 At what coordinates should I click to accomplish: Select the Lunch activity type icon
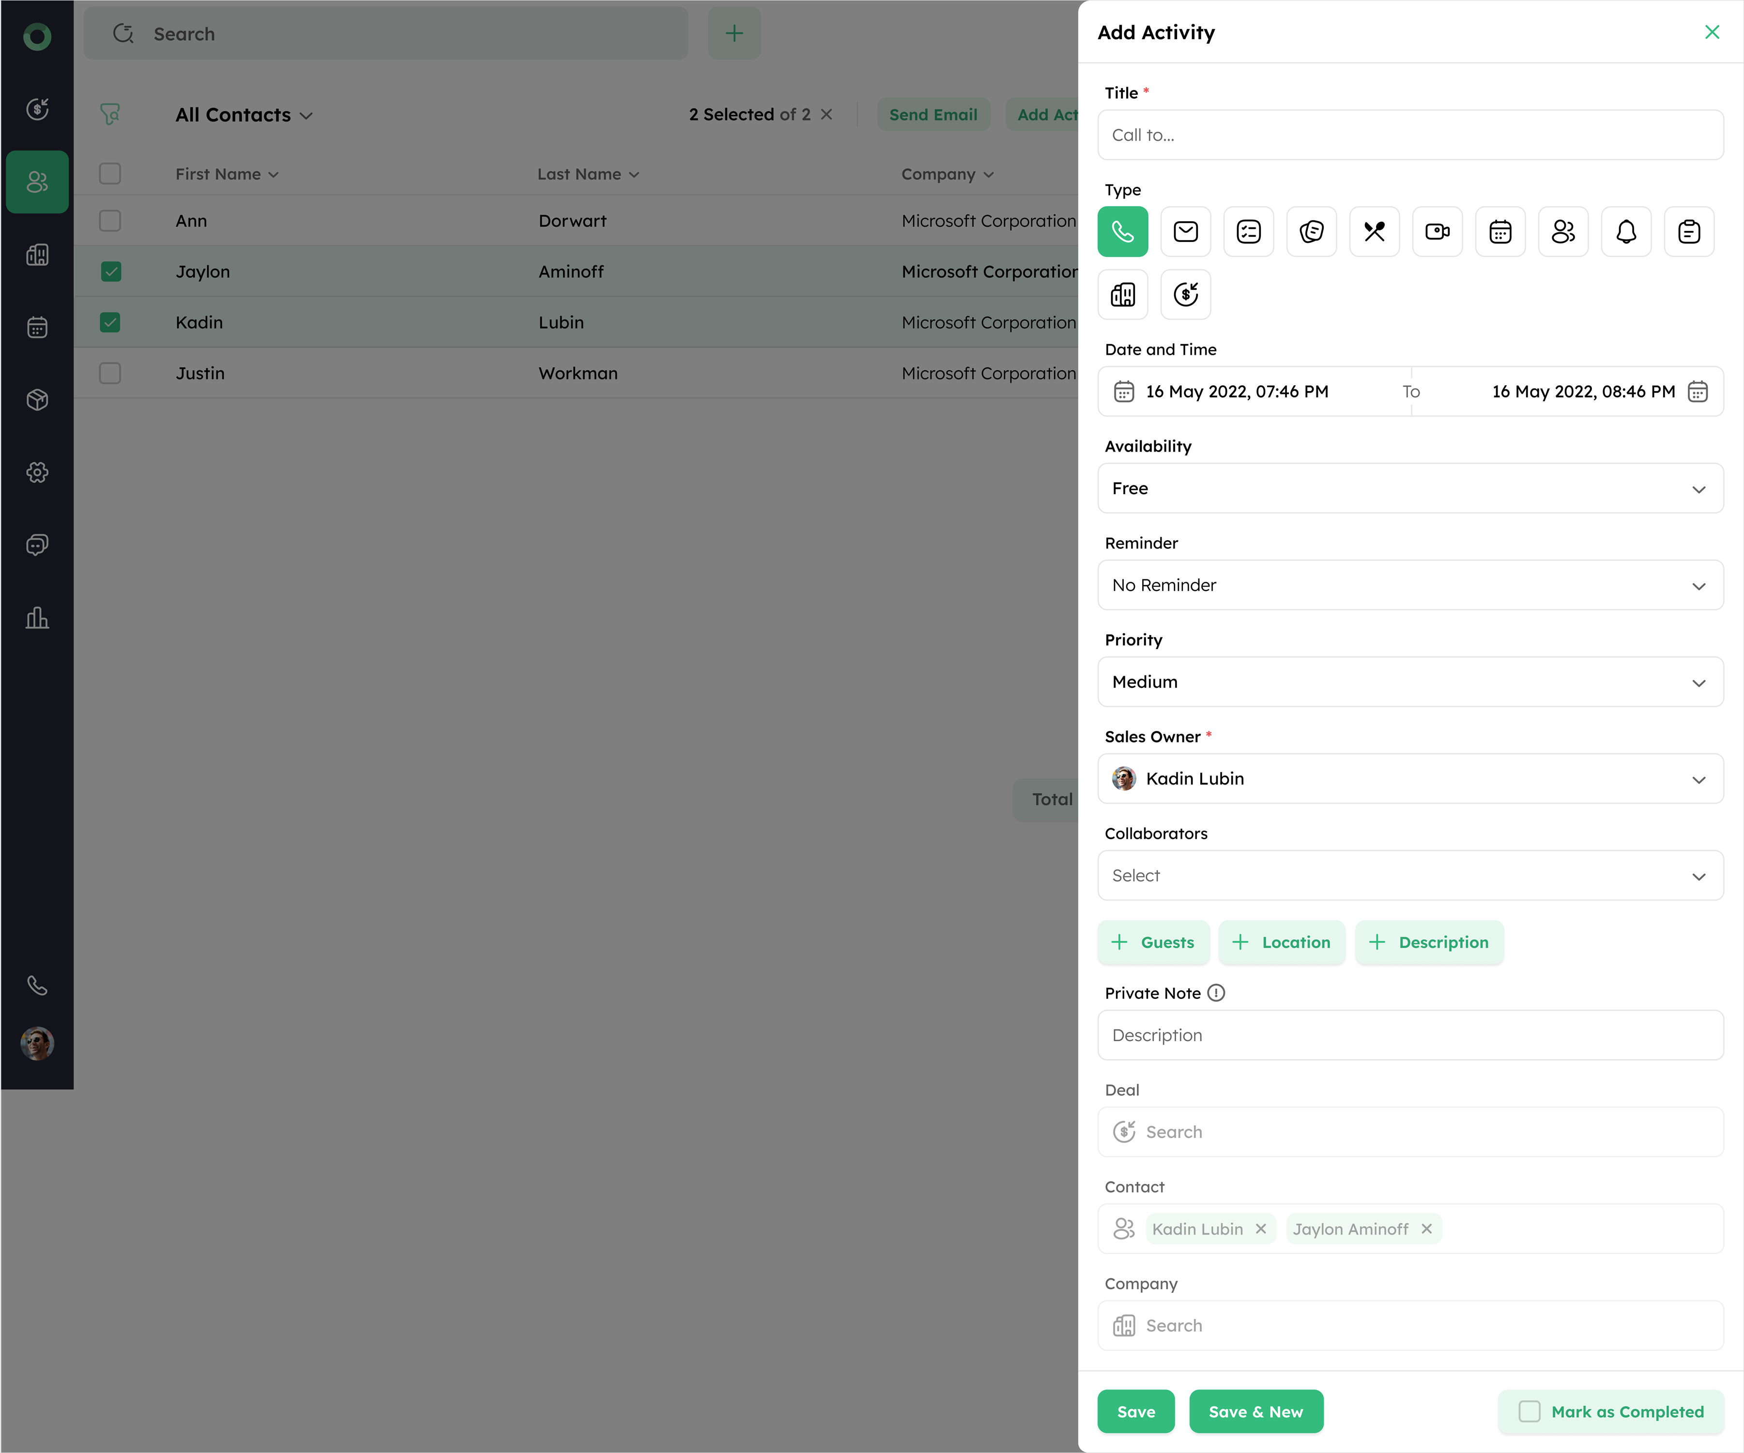pos(1374,232)
